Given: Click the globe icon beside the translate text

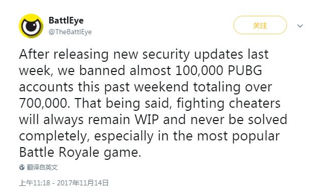Looking at the screenshot, I should 22,167.
